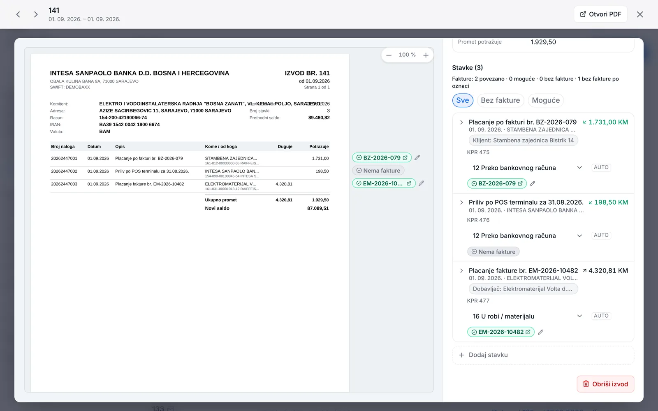The height and width of the screenshot is (411, 658).
Task: Click Klijent: Stambena zajednica Bistrik 14 chip
Action: pos(523,141)
